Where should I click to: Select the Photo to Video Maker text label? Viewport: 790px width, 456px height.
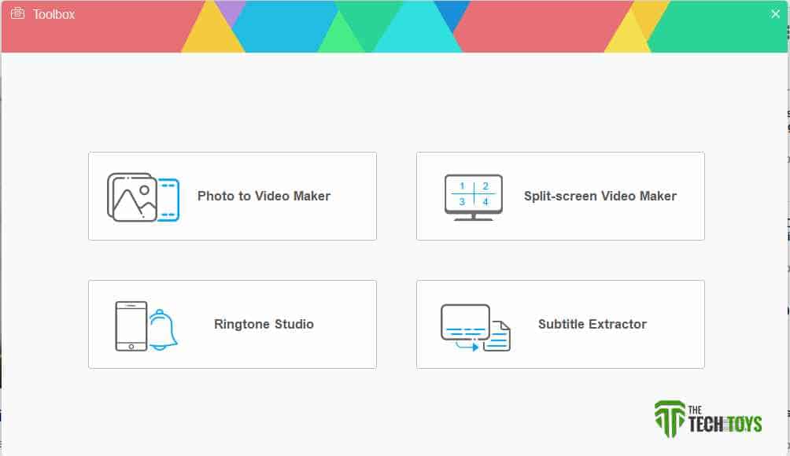pos(264,196)
